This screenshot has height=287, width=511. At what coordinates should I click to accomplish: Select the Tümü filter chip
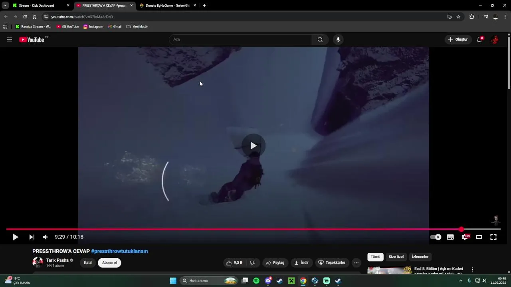376,257
